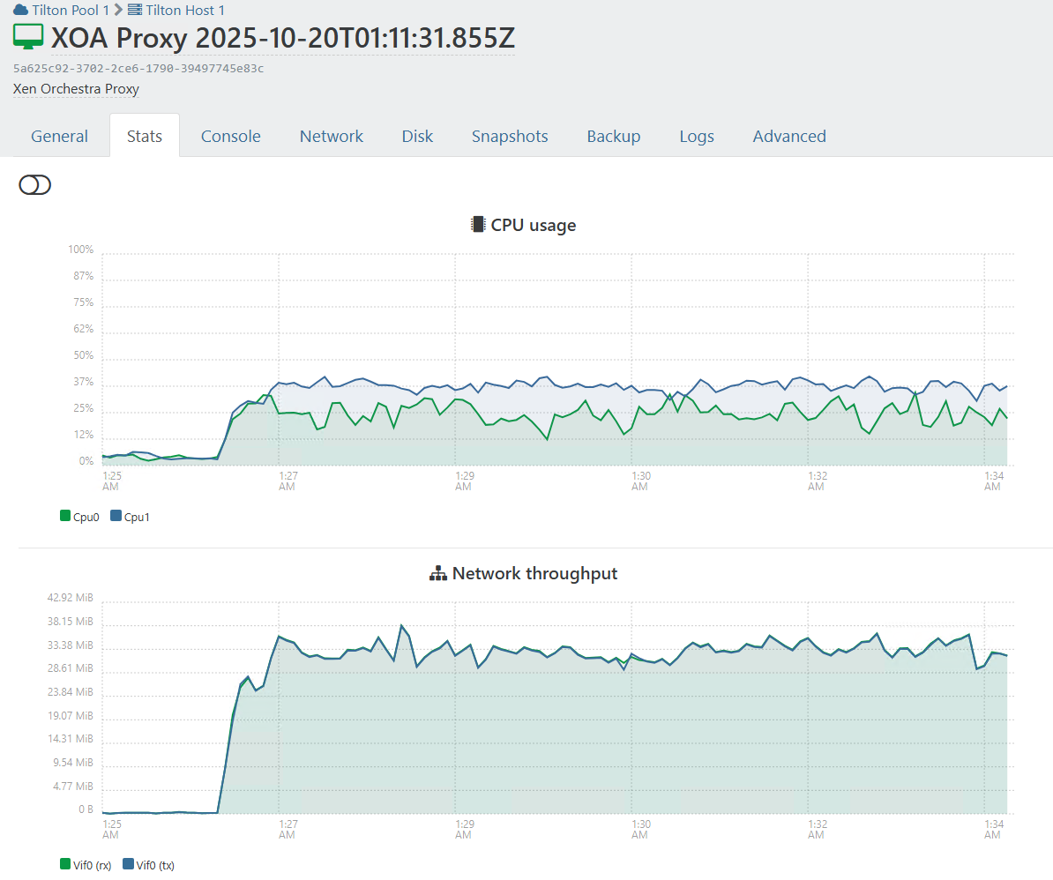This screenshot has width=1053, height=880.
Task: Open the Tilton Pool 1 breadcrumb link
Action: tap(71, 11)
